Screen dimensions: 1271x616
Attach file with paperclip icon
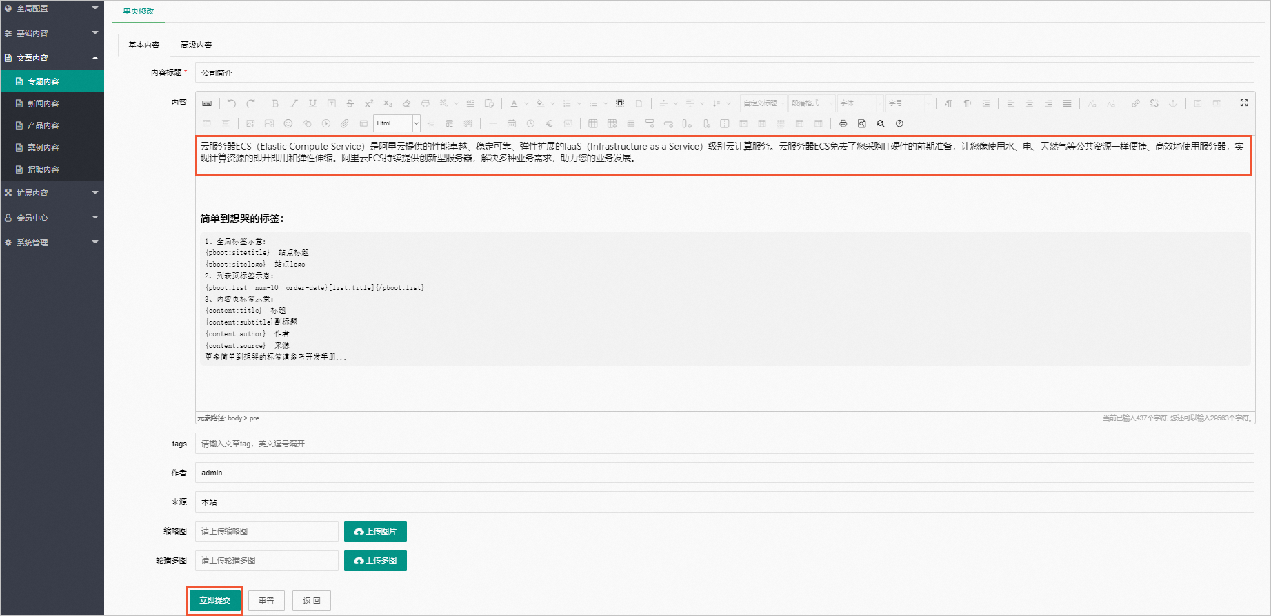pyautogui.click(x=344, y=123)
